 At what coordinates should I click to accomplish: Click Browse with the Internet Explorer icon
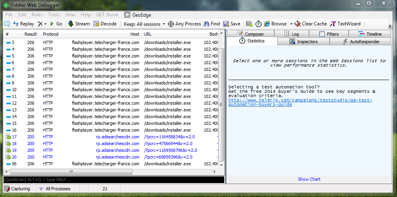pos(275,24)
